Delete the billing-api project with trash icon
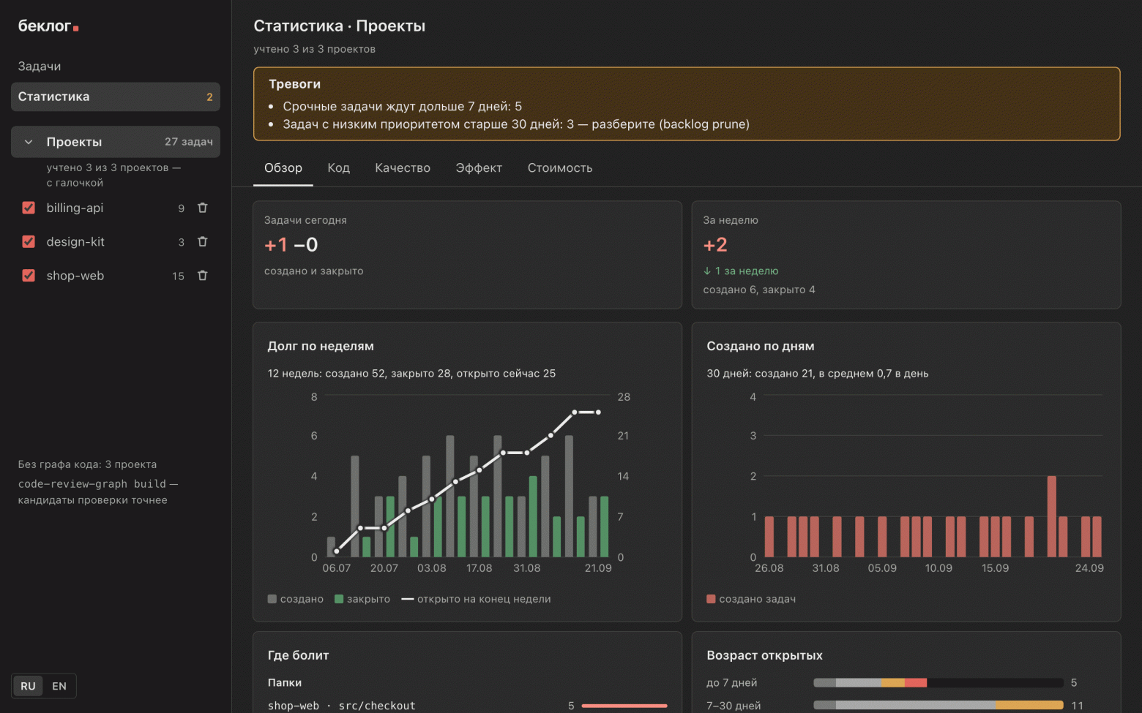Screen dimensions: 1142x713 tap(203, 208)
